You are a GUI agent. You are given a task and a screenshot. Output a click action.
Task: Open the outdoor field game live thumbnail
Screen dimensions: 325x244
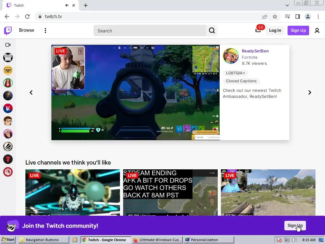[268, 193]
